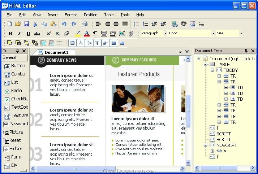Select NOSCRIPT node in Document Tree

226,145
